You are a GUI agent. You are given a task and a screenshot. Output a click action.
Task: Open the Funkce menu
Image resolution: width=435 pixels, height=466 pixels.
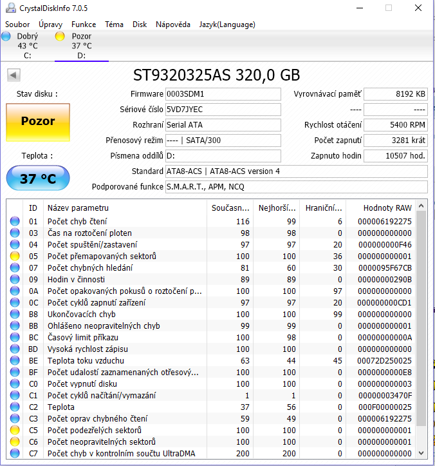click(x=84, y=24)
